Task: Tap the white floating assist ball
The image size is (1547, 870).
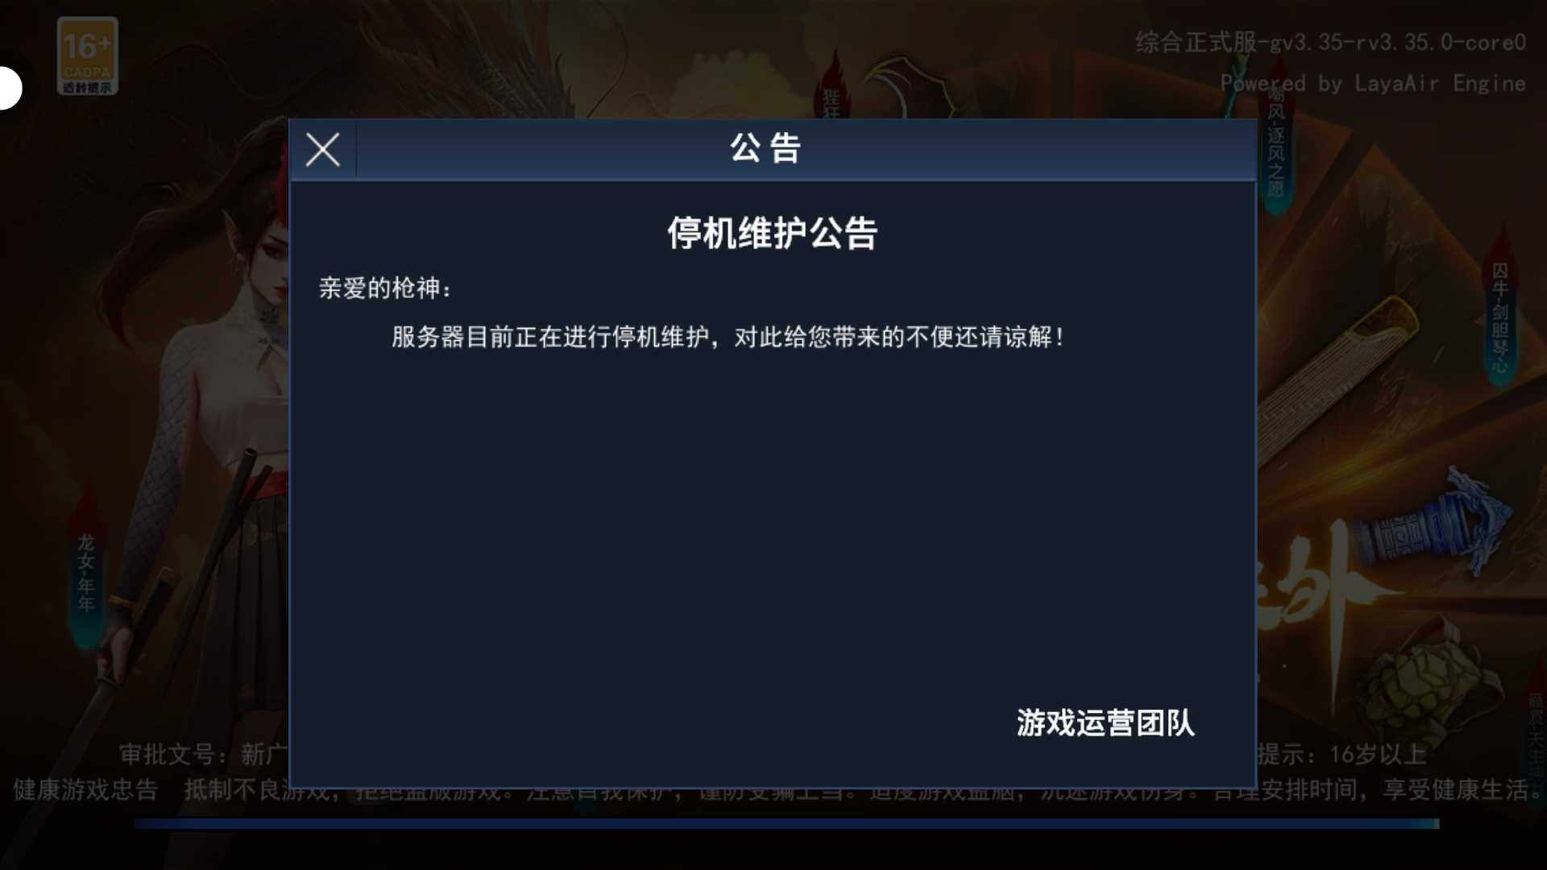Action: (x=10, y=88)
